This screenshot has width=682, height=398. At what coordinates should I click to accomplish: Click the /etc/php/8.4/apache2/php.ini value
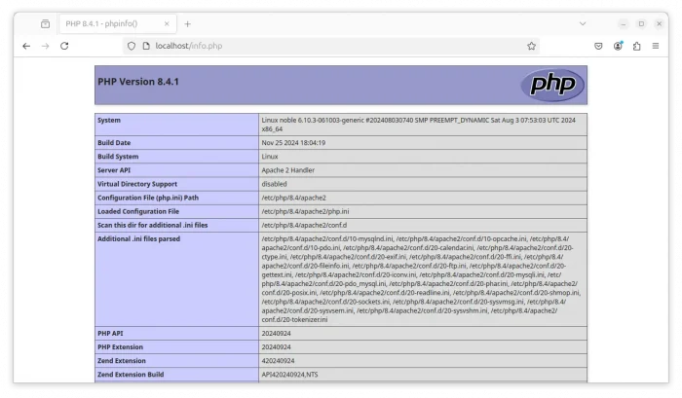coord(305,211)
